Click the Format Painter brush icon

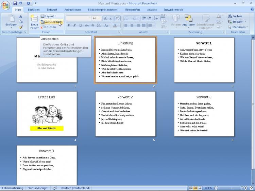21,27
